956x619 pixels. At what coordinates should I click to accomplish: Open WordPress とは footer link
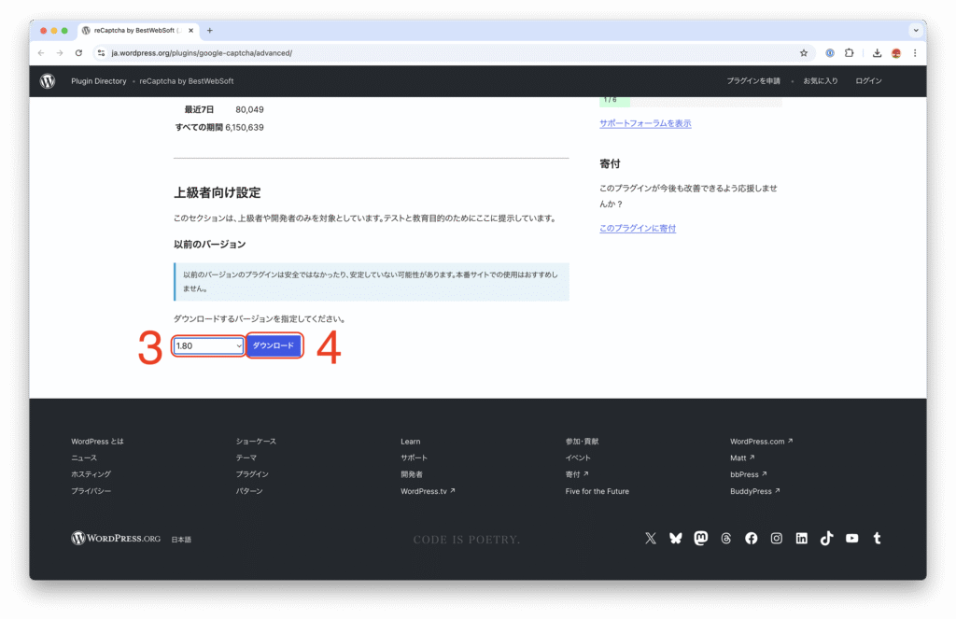coord(97,441)
